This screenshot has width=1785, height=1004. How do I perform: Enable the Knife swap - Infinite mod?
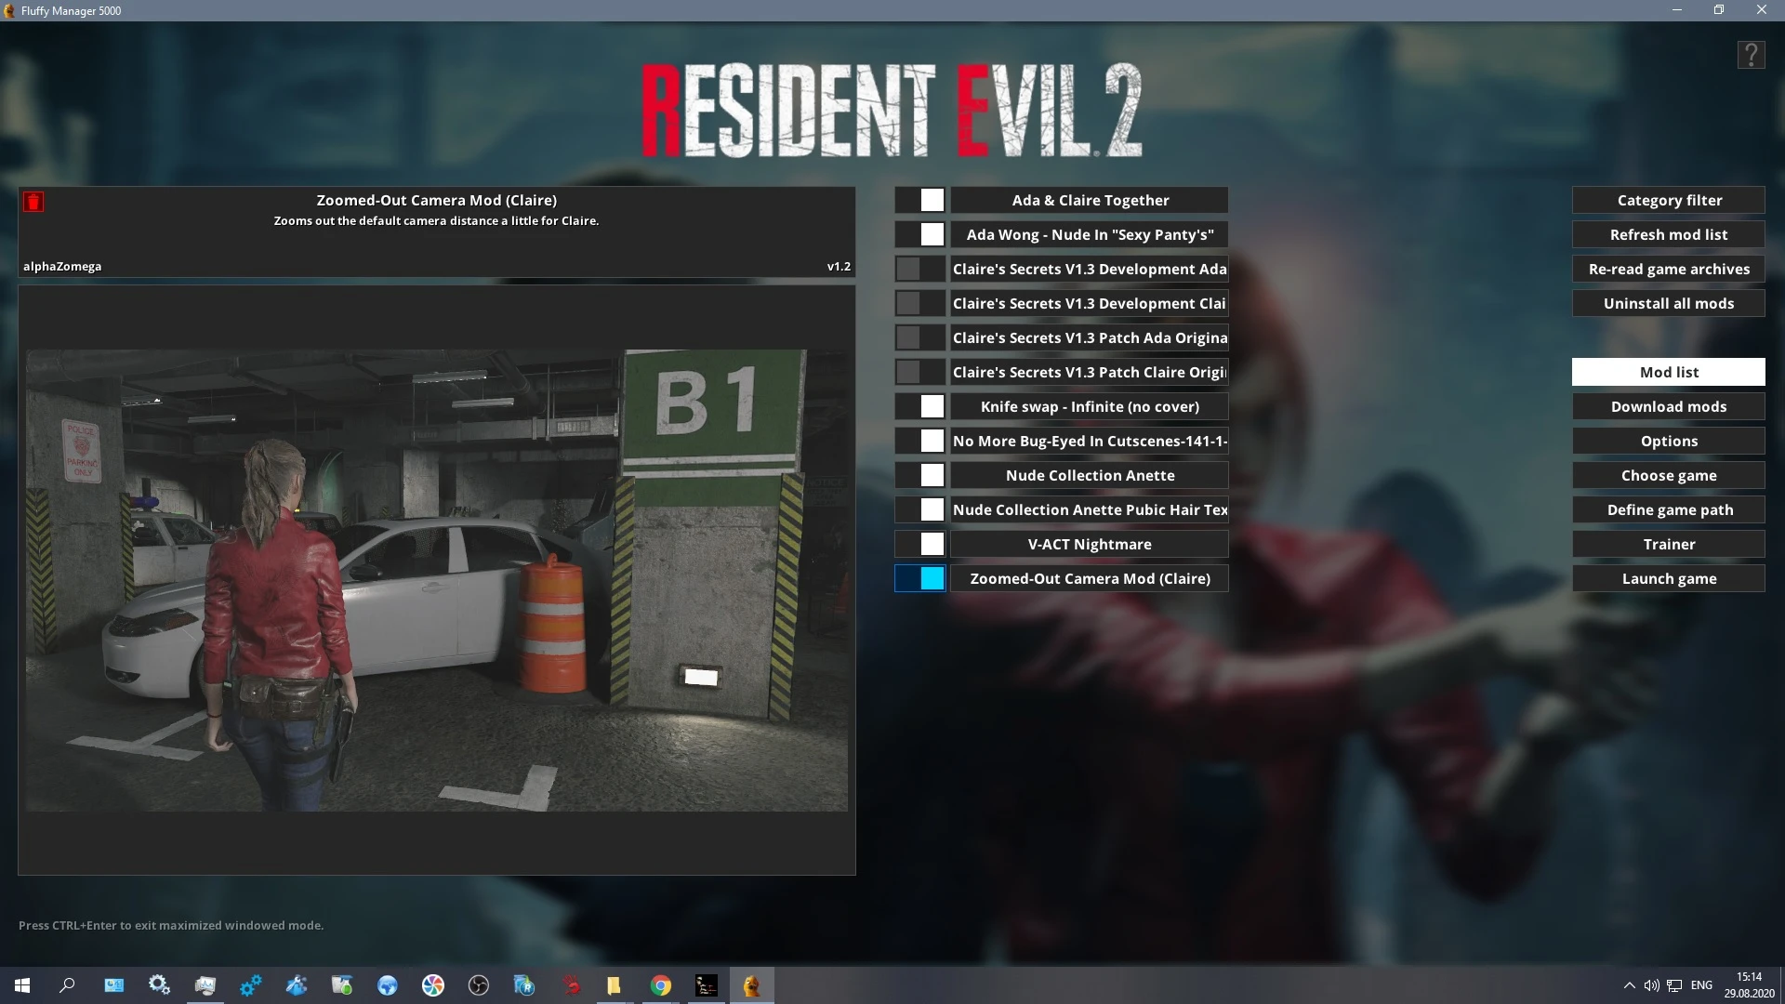(931, 406)
